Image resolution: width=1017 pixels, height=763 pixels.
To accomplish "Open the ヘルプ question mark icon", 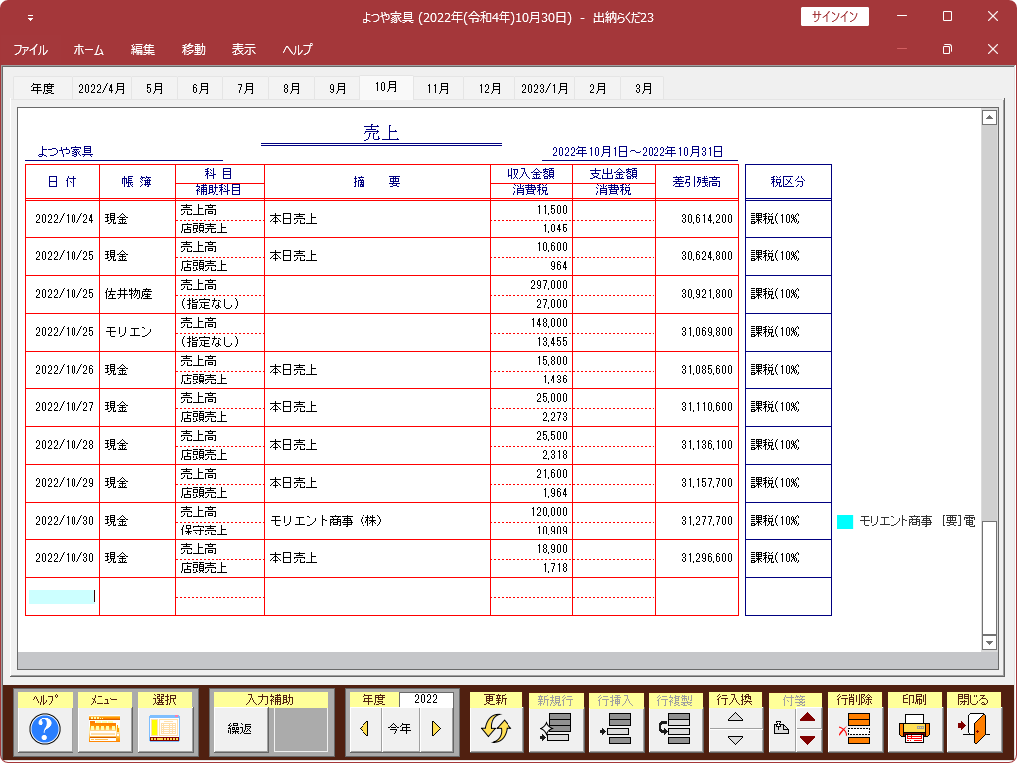I will (45, 729).
